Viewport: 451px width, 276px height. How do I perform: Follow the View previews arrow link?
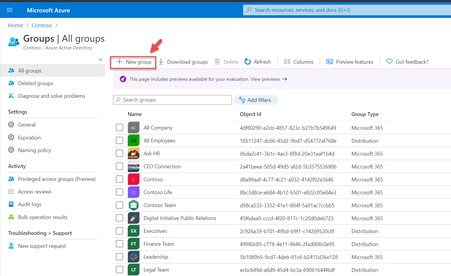[x=269, y=79]
